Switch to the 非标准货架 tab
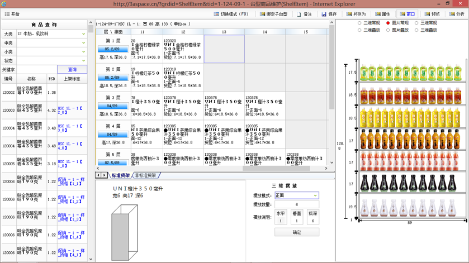Screen dimensions: 469x263 coord(145,175)
